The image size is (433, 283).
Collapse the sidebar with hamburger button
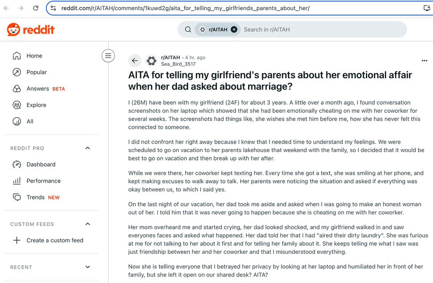click(108, 56)
